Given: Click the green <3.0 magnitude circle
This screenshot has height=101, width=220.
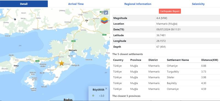Looking at the screenshot, I should tap(93, 96).
